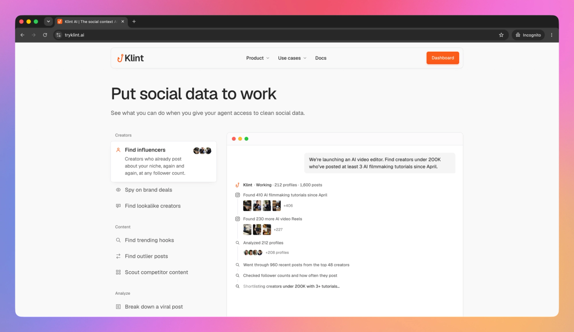Image resolution: width=574 pixels, height=332 pixels.
Task: Open a new browser tab
Action: click(x=134, y=22)
